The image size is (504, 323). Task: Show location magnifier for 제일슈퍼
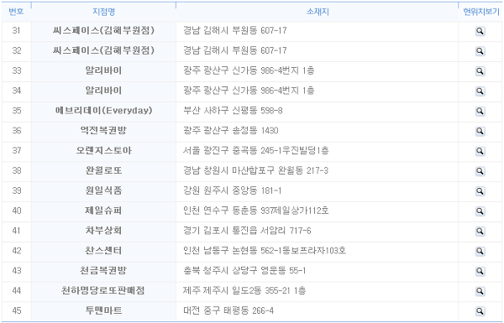click(x=480, y=211)
